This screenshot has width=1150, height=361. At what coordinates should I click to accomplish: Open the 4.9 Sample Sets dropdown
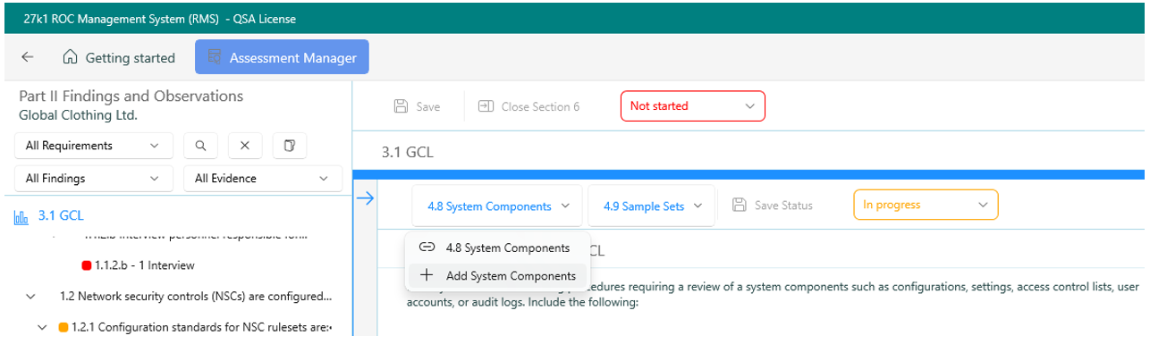click(x=650, y=206)
